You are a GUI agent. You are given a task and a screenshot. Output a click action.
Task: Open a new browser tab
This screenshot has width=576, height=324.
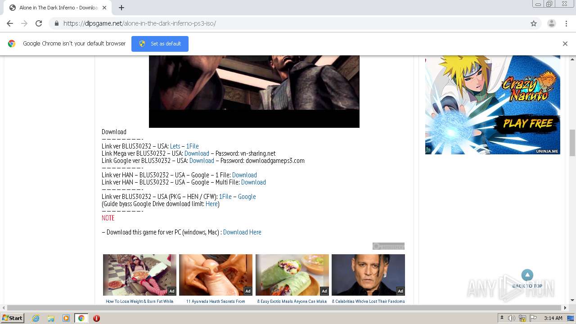click(121, 8)
